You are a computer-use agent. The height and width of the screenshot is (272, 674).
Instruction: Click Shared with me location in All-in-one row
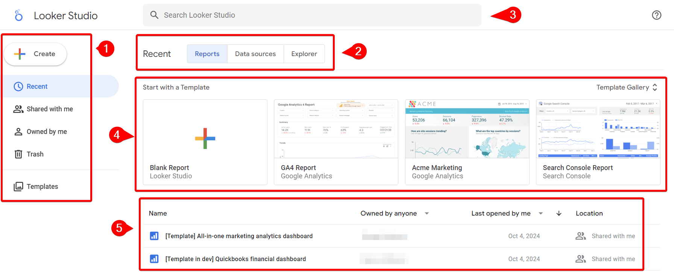click(x=613, y=236)
